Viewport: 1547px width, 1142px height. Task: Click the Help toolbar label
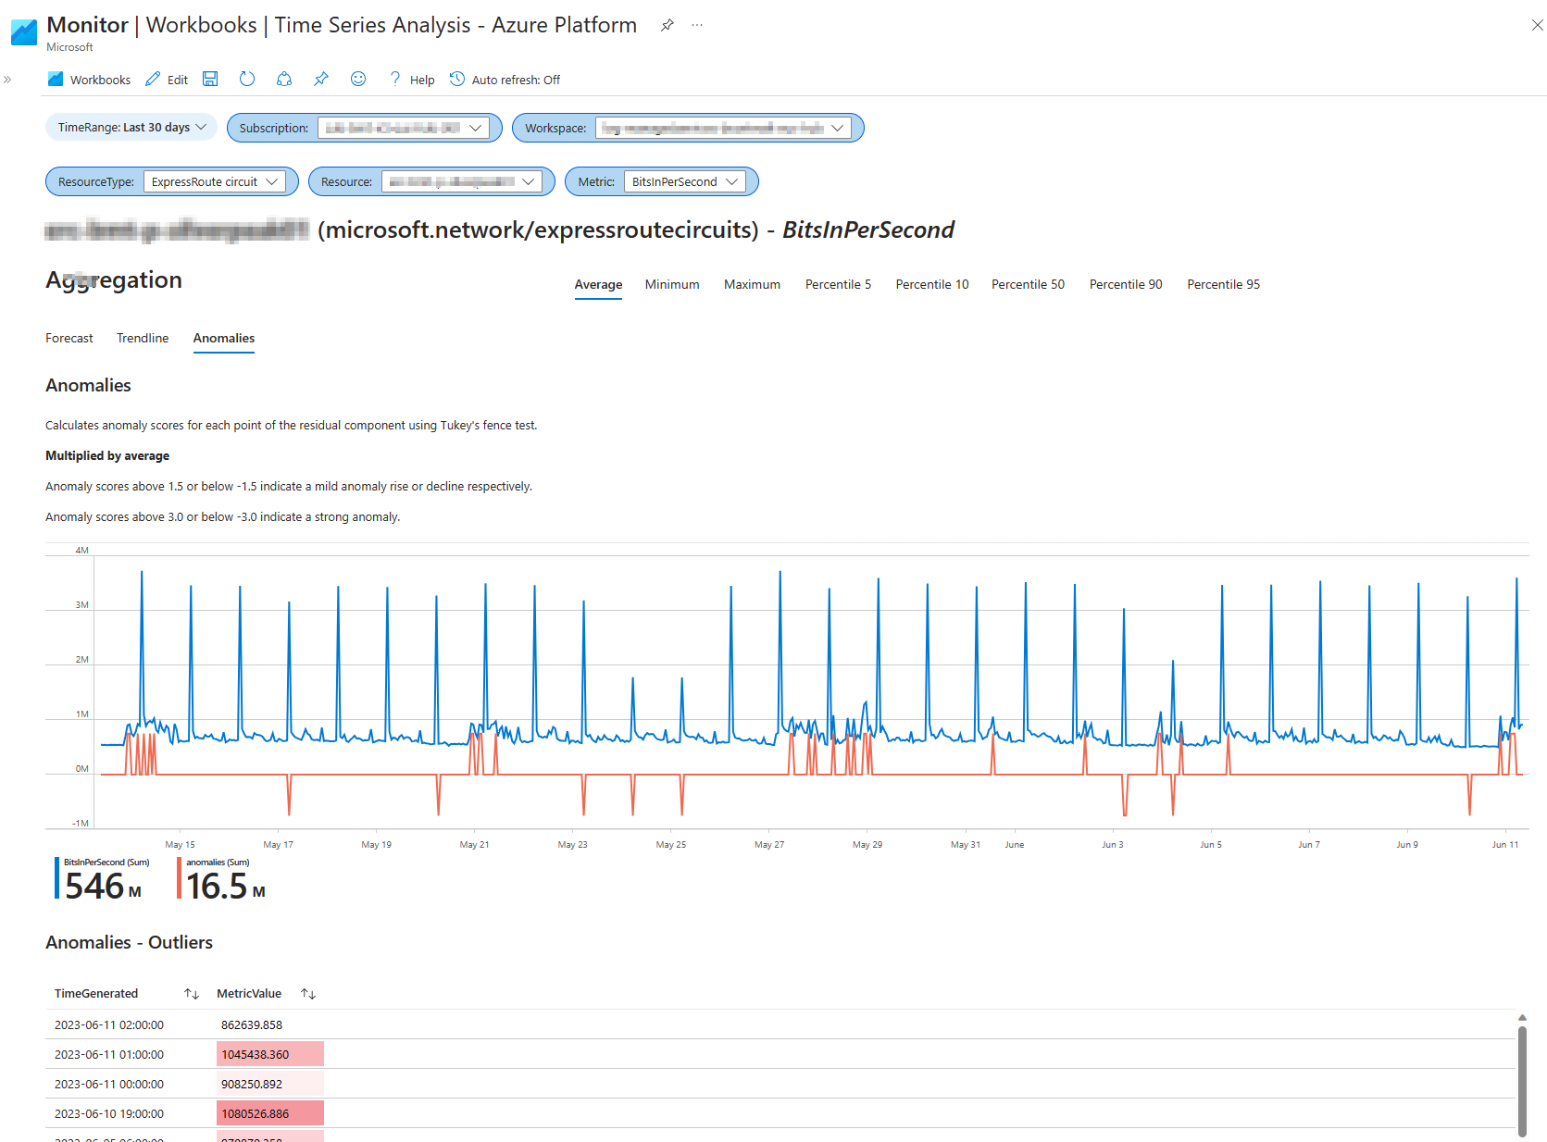pos(422,80)
